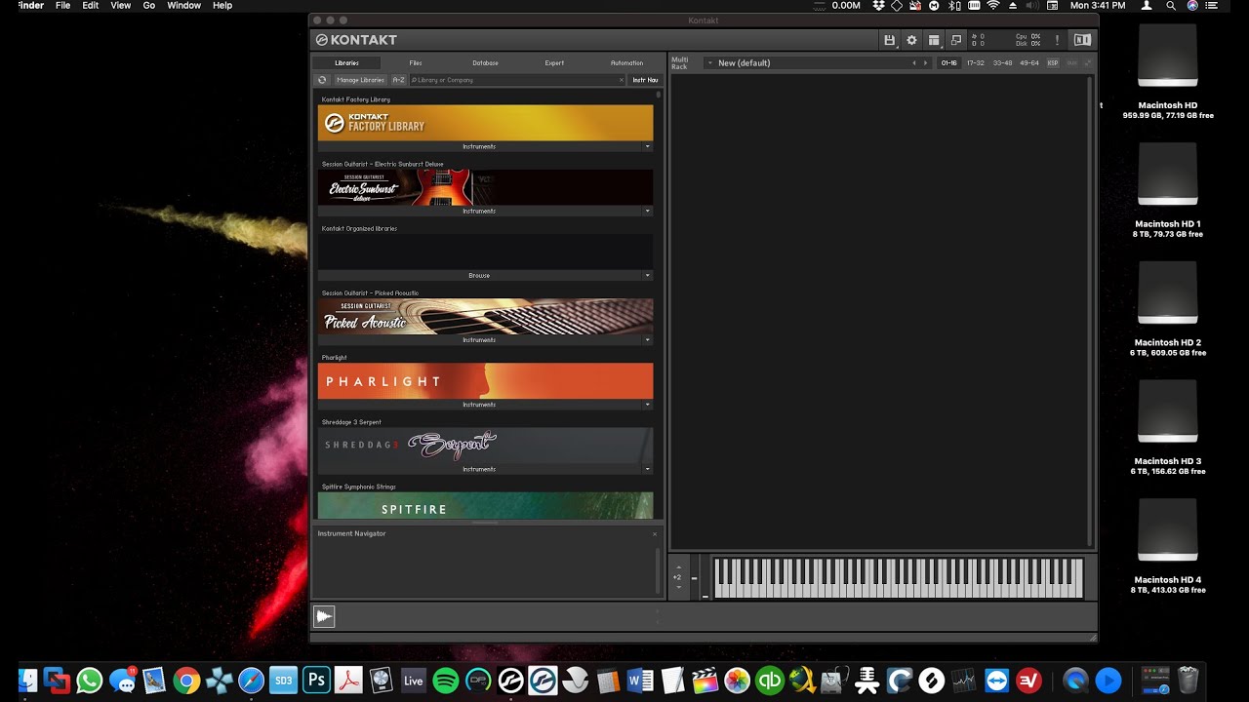1249x702 pixels.
Task: Open Adobe Acrobat from the dock
Action: 348,680
